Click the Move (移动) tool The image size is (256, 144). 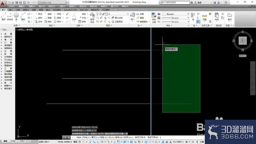[39, 14]
